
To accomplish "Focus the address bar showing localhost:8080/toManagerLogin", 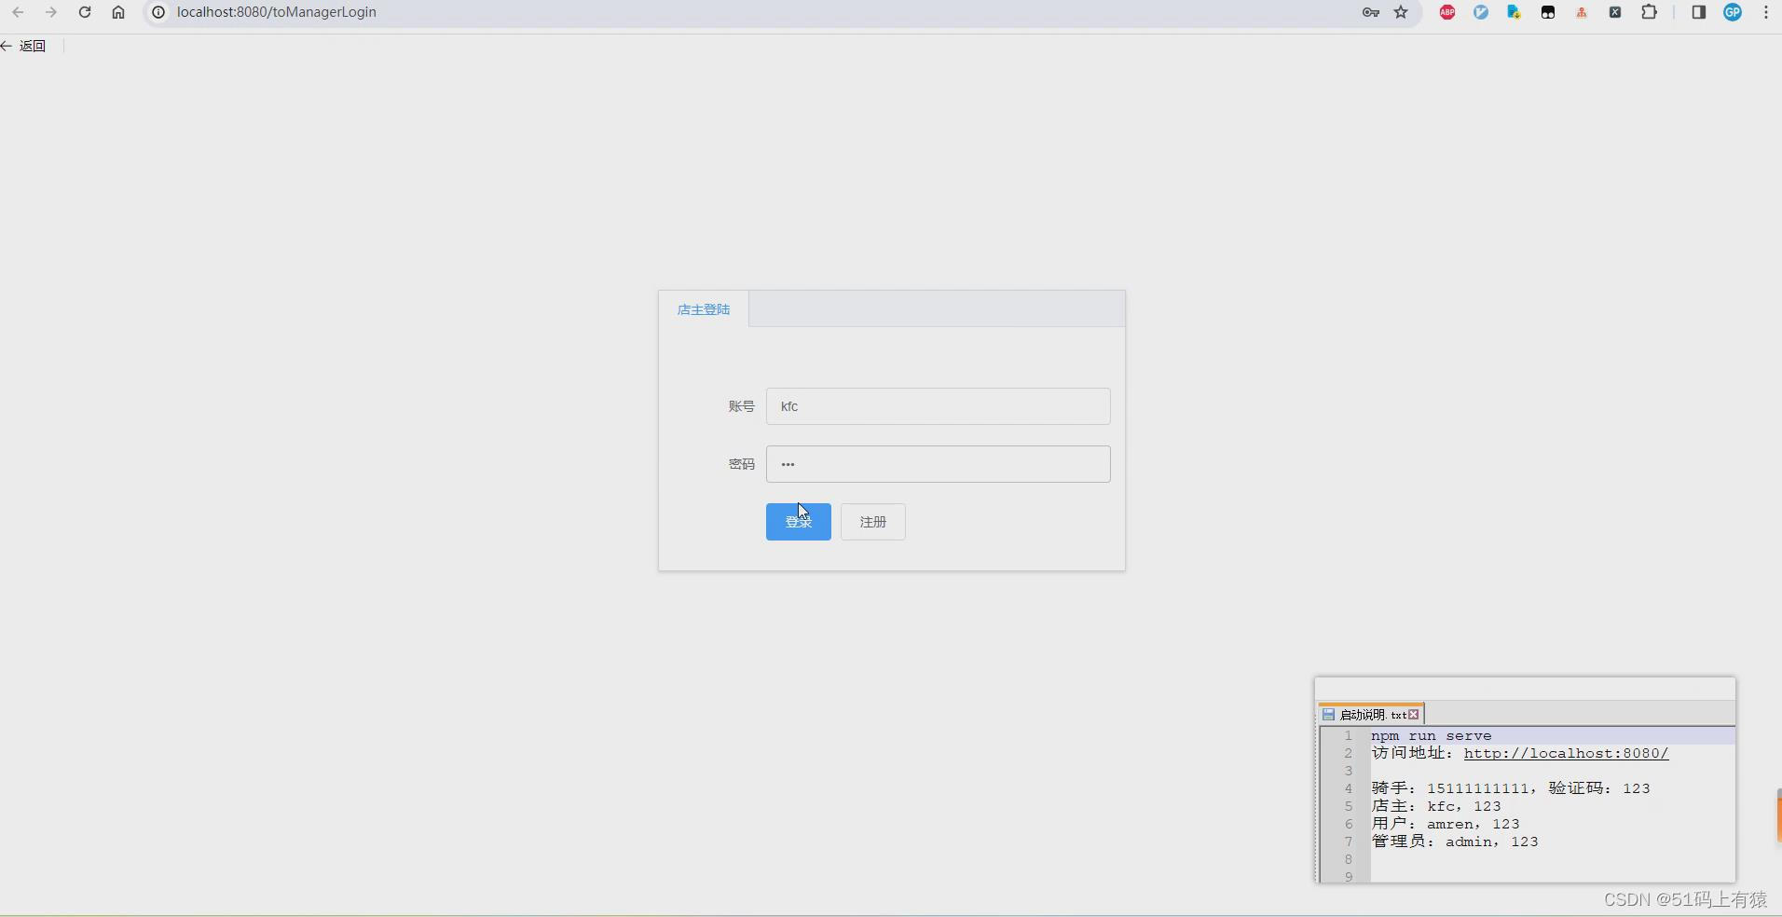I will 276,12.
